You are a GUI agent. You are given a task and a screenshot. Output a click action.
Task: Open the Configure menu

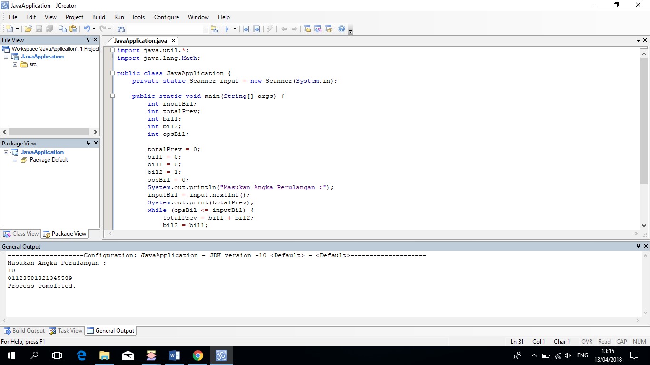tap(167, 17)
